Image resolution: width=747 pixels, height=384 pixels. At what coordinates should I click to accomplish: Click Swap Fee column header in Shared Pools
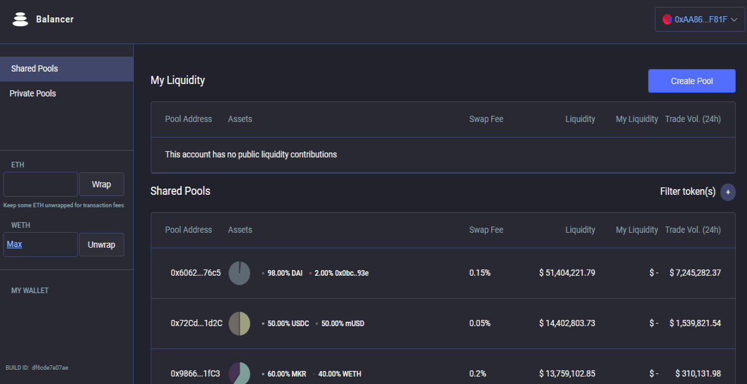click(x=486, y=230)
